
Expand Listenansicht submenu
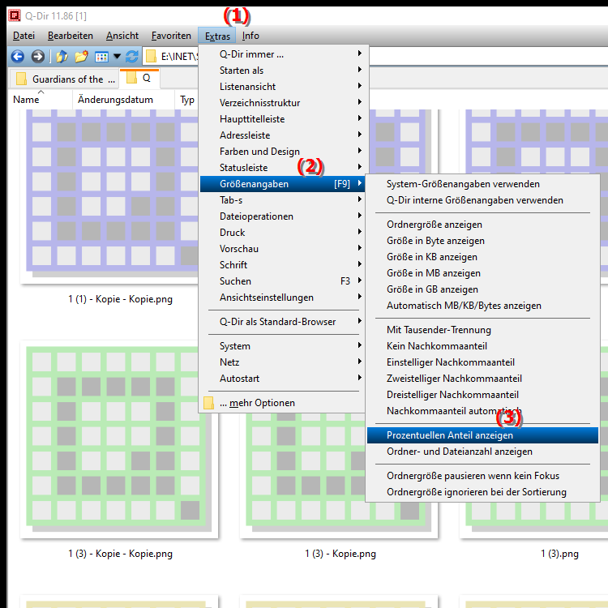282,87
